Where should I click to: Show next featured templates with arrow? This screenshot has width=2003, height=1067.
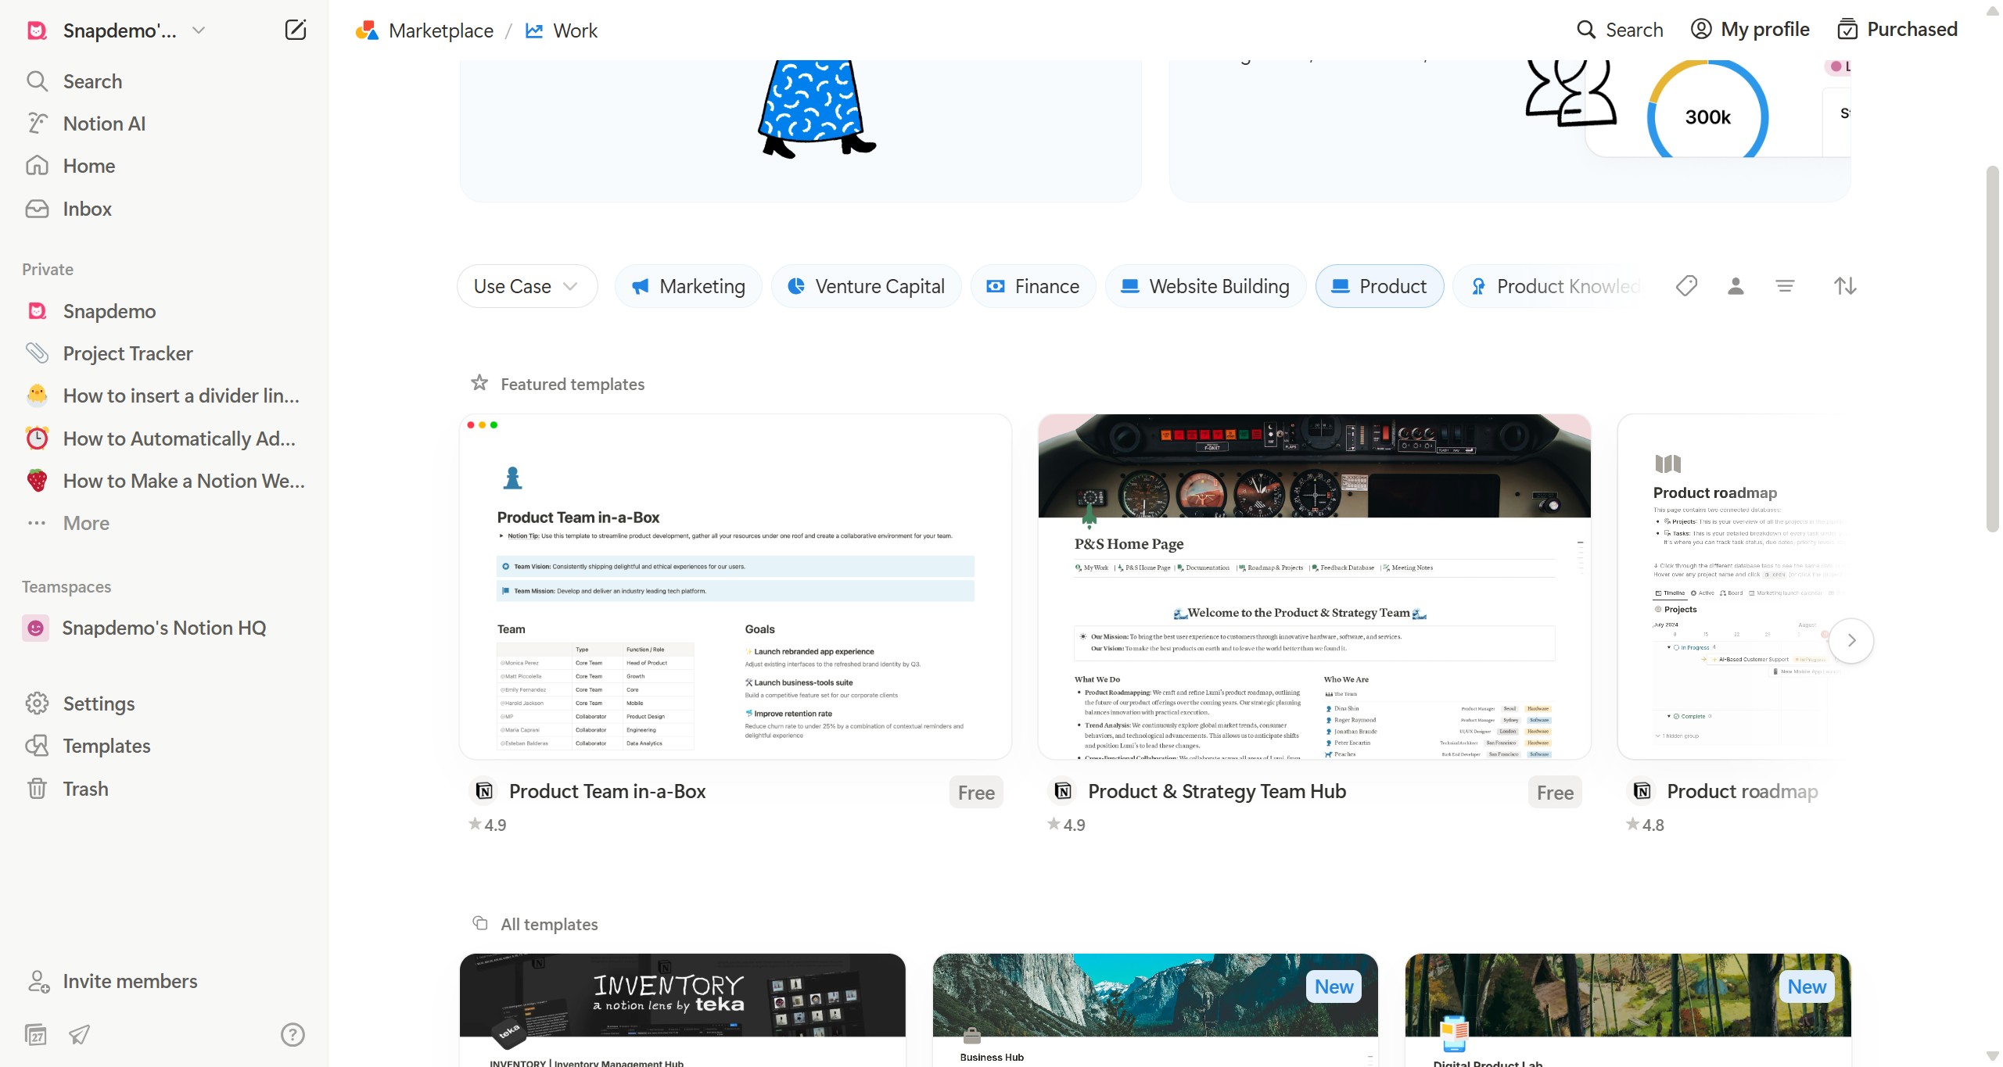1851,640
